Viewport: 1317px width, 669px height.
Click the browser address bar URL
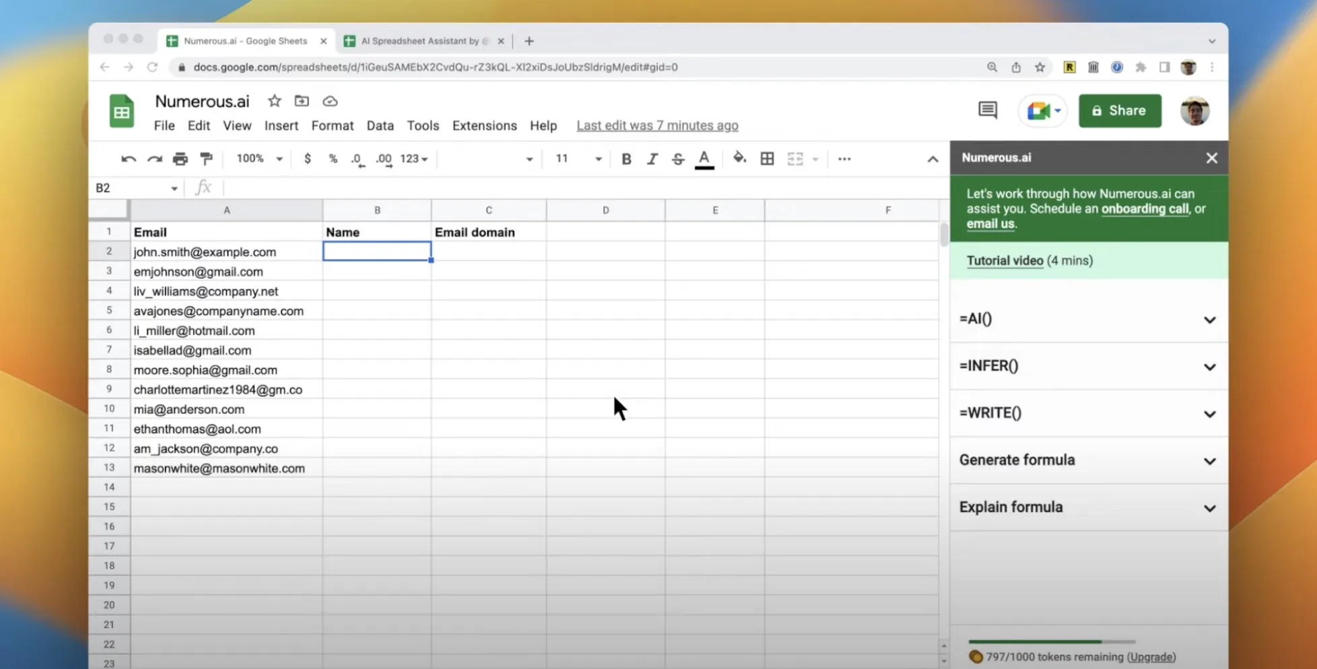pos(435,67)
